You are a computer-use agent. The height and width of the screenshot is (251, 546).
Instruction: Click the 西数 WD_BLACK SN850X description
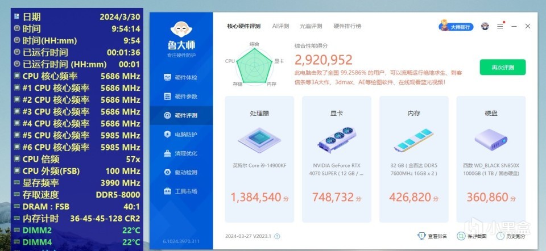pyautogui.click(x=491, y=169)
